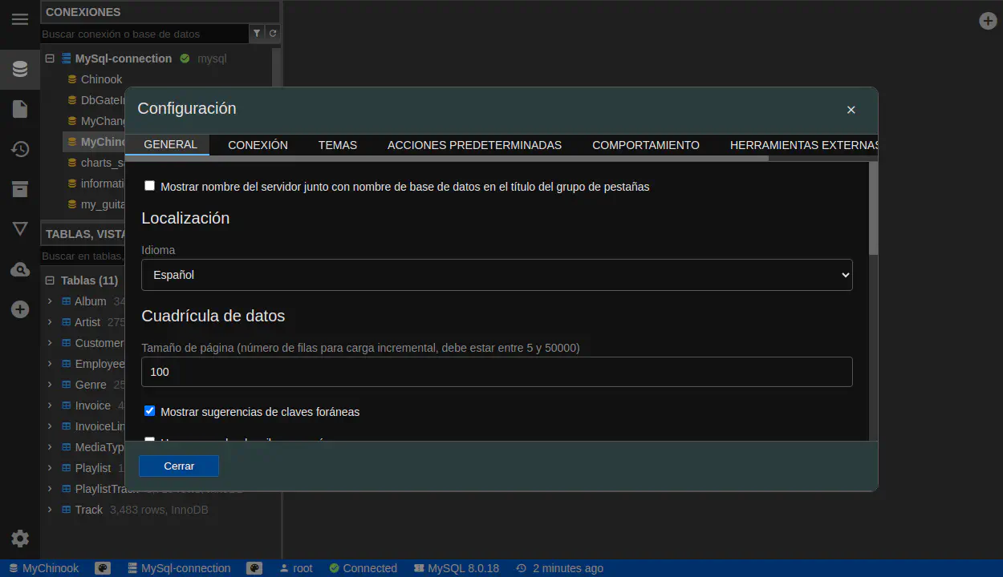Collapse the Tablas (11) group

[x=50, y=280]
